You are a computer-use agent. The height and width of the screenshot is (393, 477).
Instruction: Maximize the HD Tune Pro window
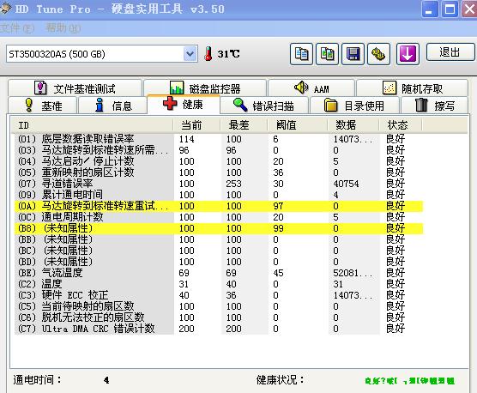450,9
